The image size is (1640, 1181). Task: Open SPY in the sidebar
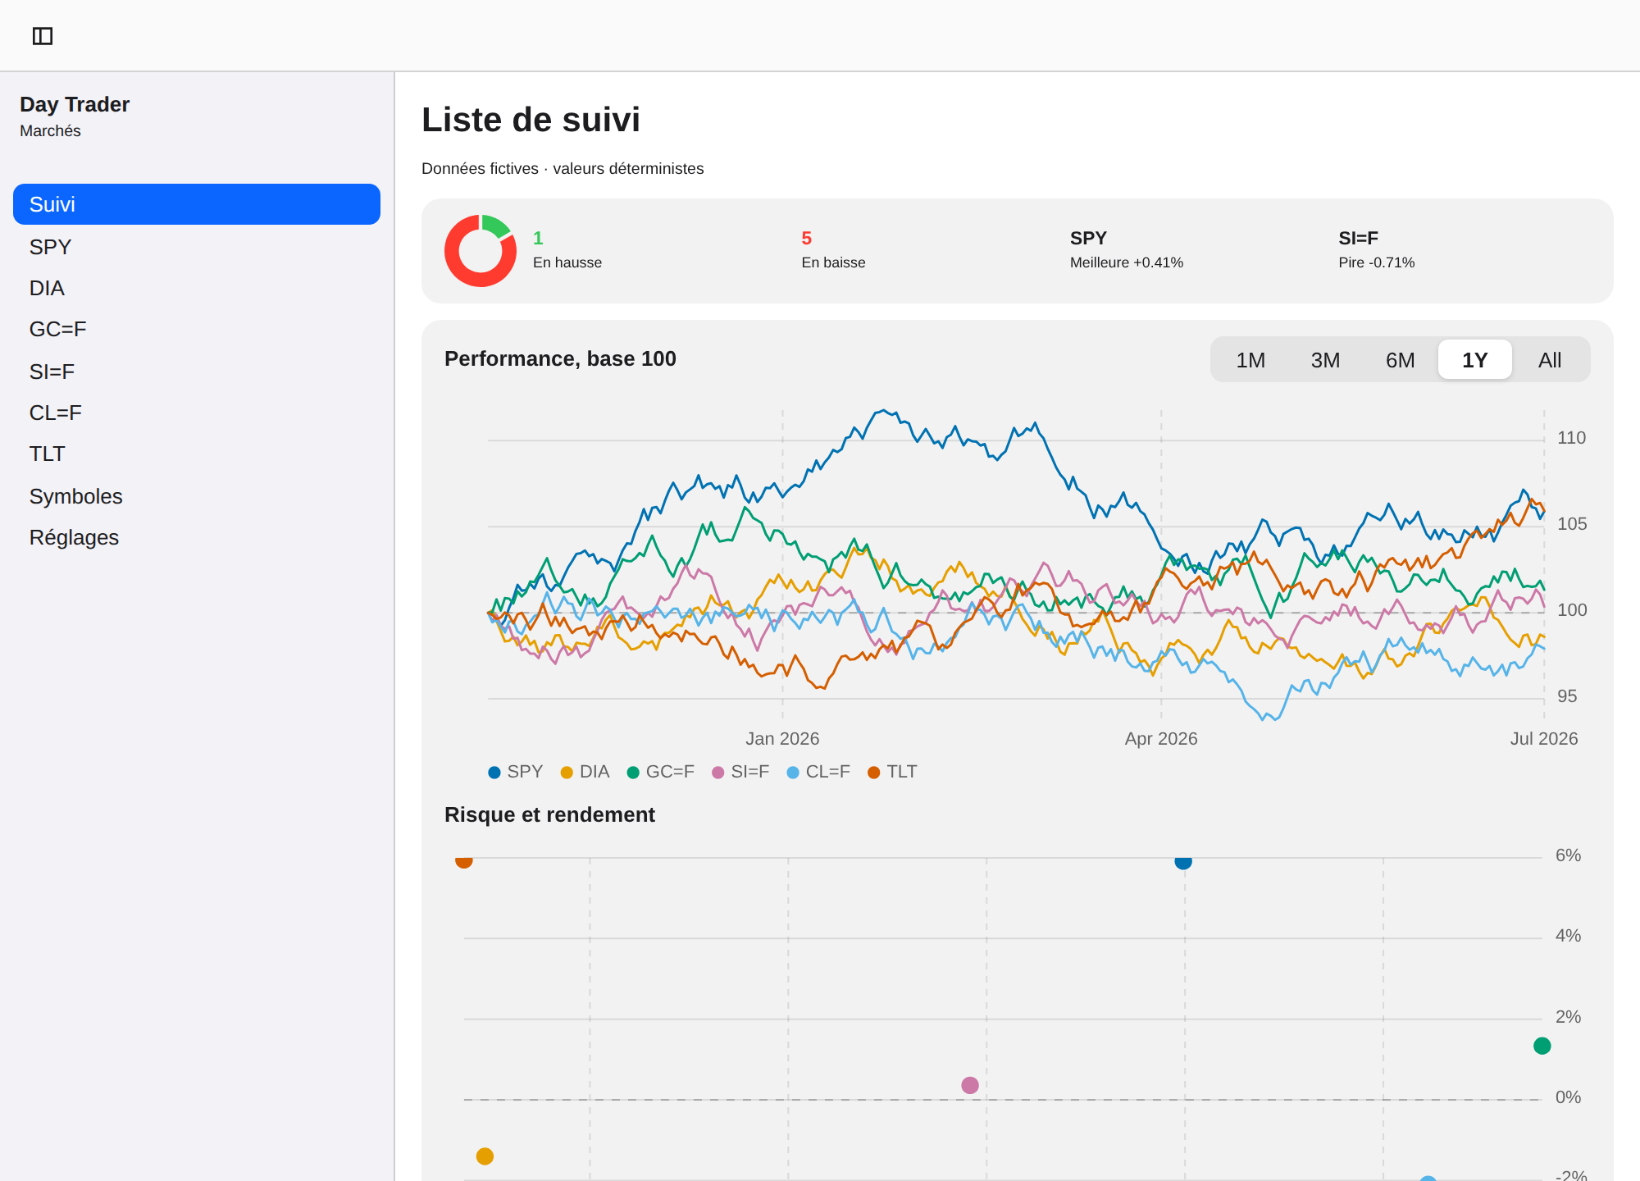pyautogui.click(x=197, y=247)
